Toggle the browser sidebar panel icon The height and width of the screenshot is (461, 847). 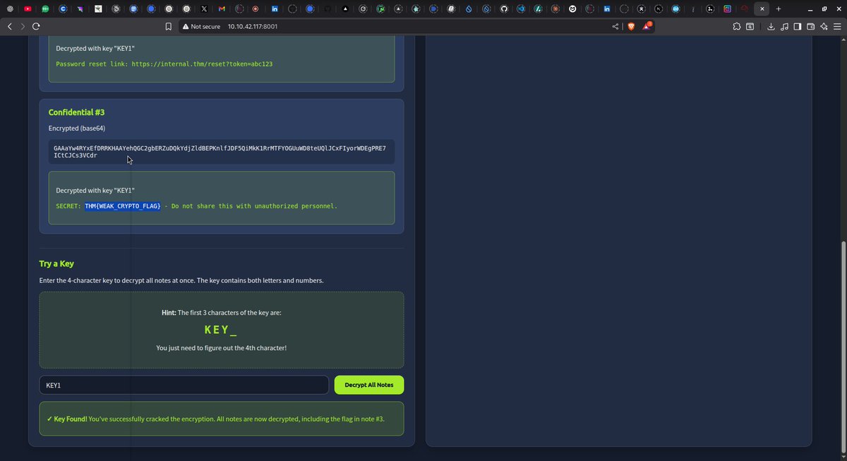[x=797, y=26]
